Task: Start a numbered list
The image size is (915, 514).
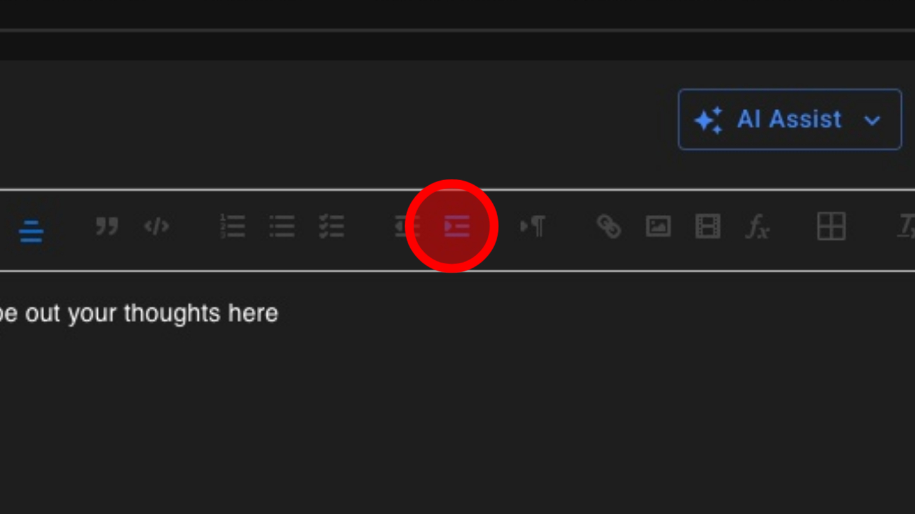Action: pyautogui.click(x=232, y=226)
